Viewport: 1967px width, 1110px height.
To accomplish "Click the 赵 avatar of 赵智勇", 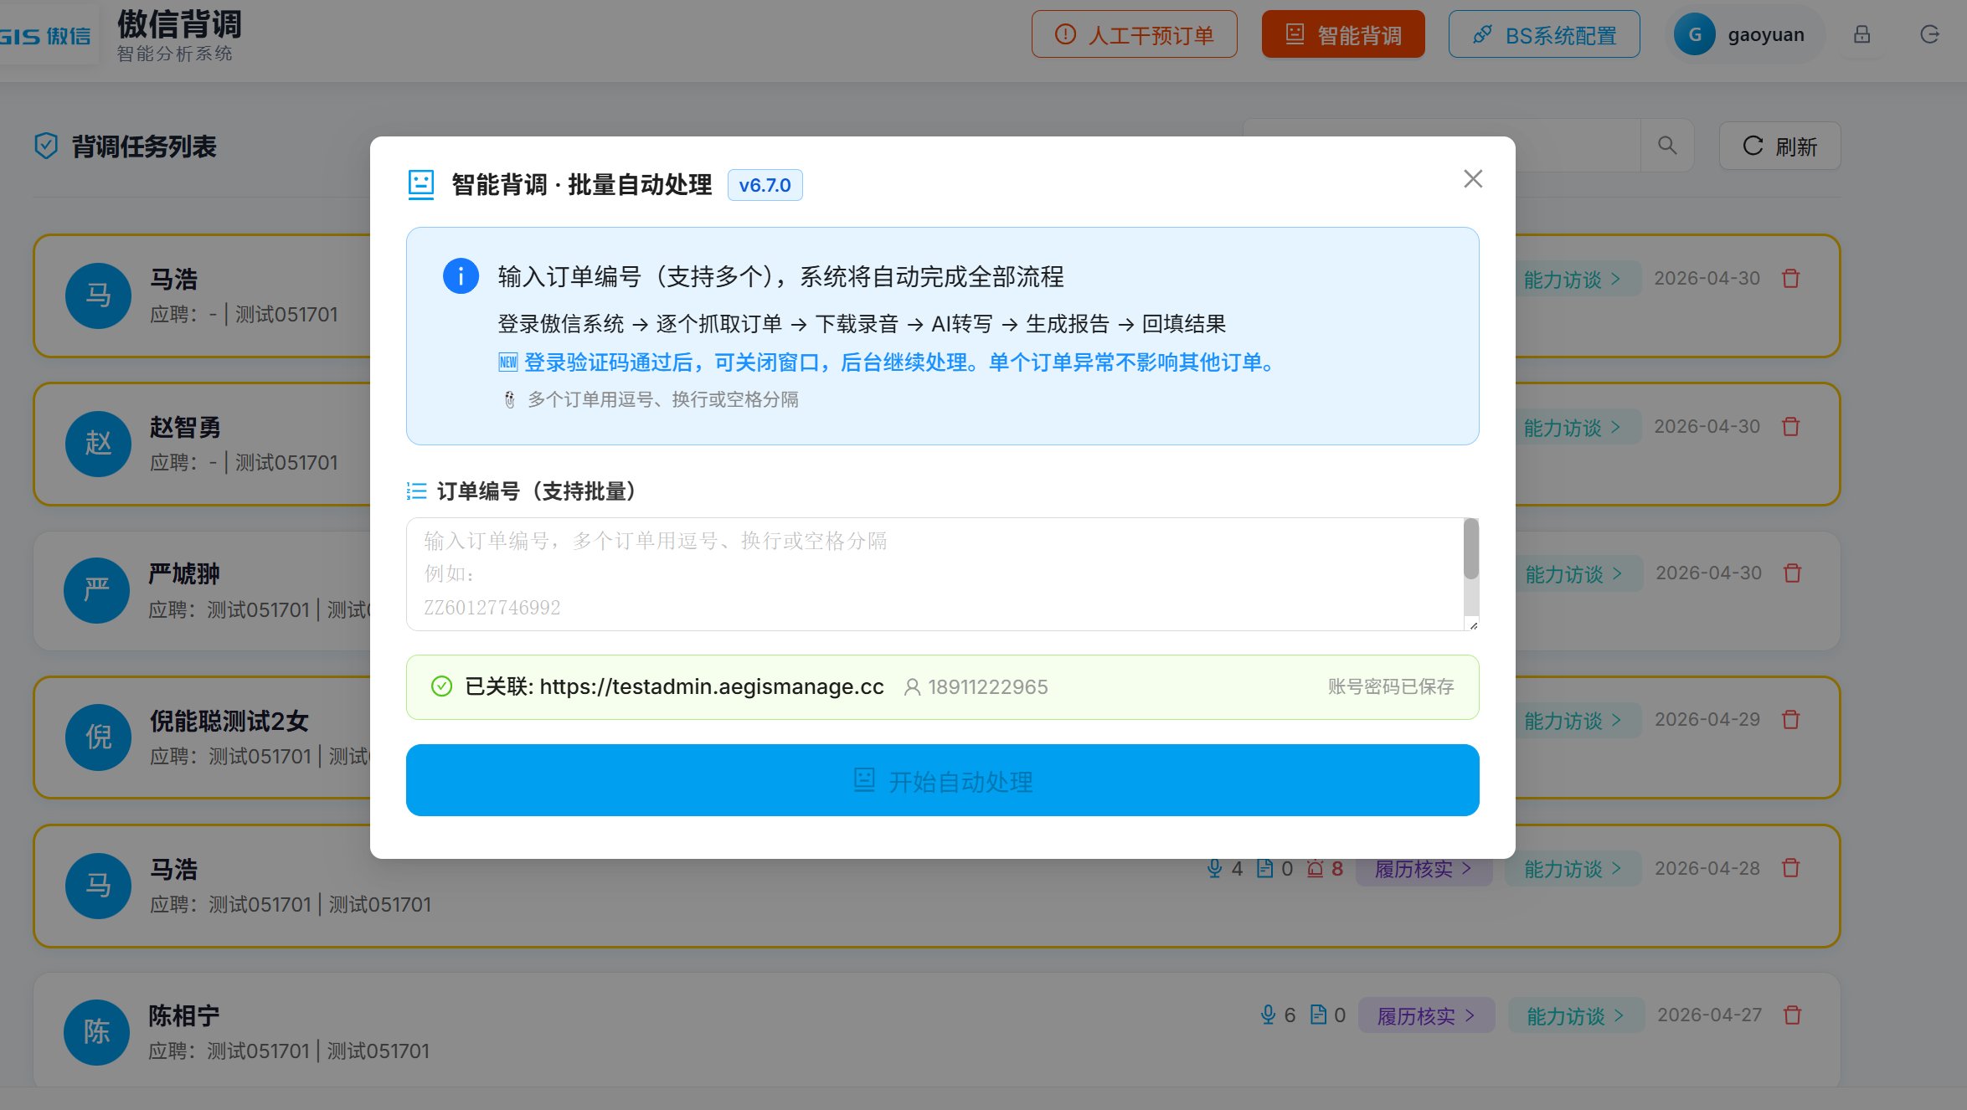I will (98, 444).
